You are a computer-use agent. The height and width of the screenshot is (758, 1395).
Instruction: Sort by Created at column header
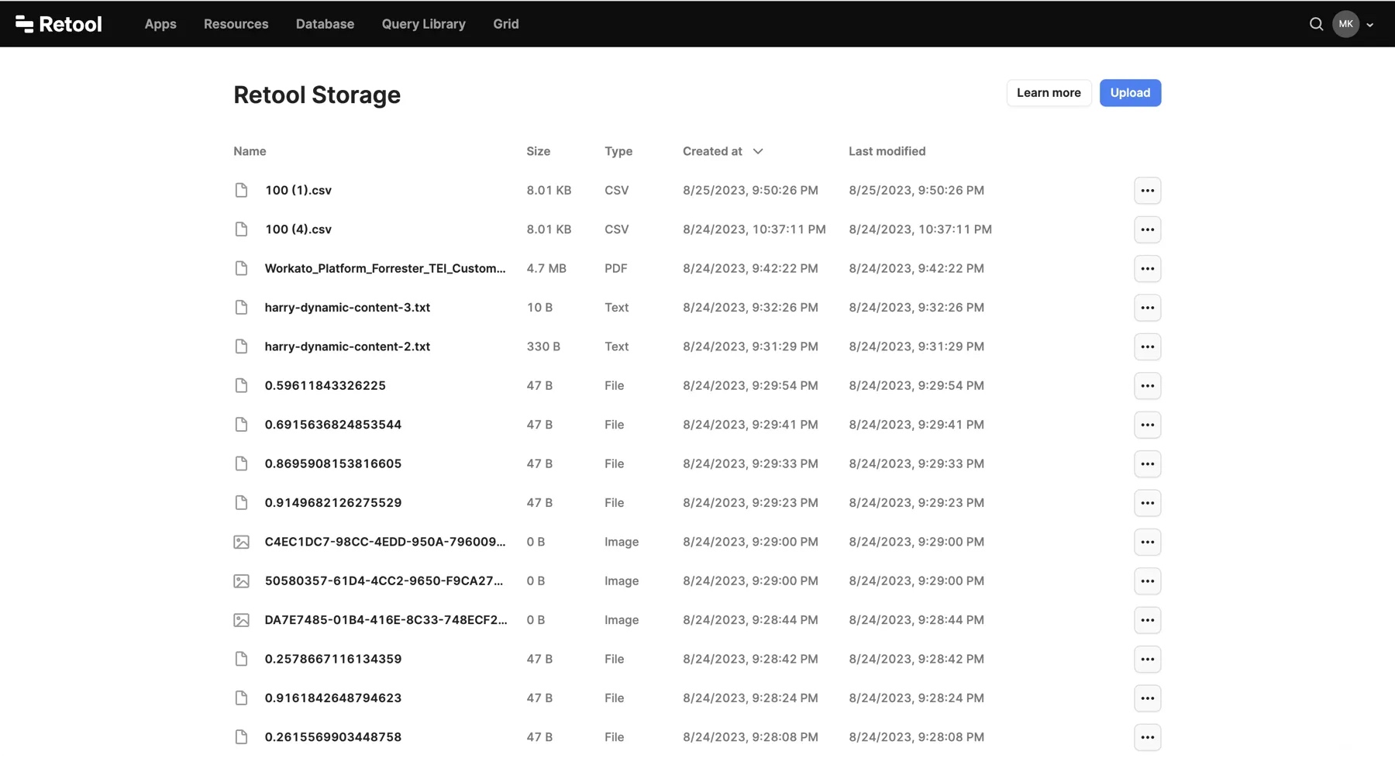coord(712,151)
